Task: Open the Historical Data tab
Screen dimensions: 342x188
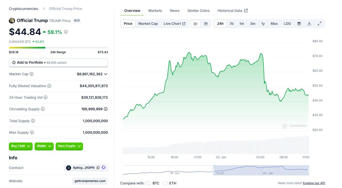Action: pyautogui.click(x=230, y=10)
